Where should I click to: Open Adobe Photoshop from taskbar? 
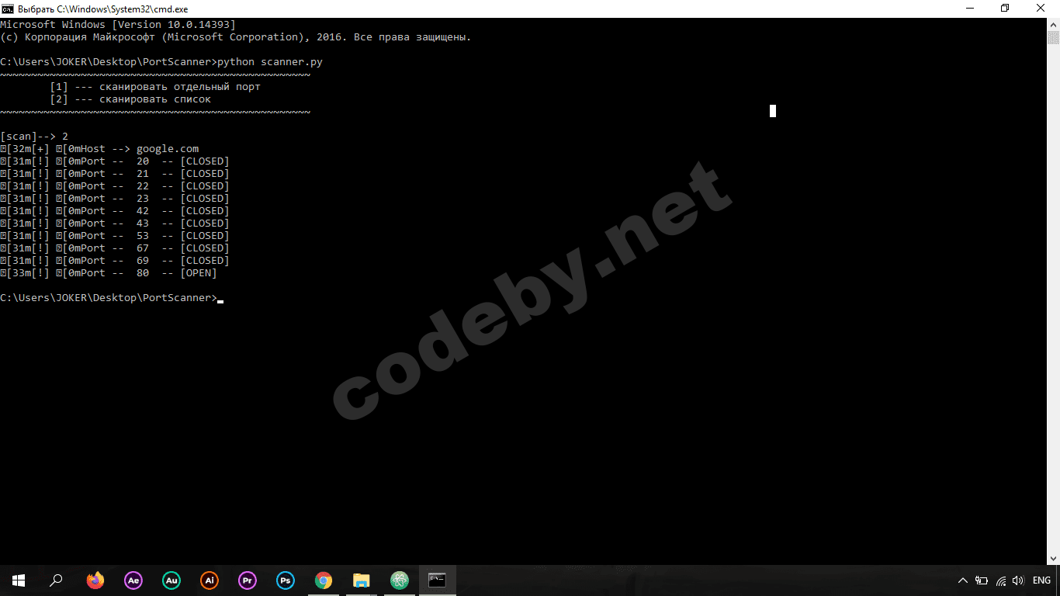(286, 580)
